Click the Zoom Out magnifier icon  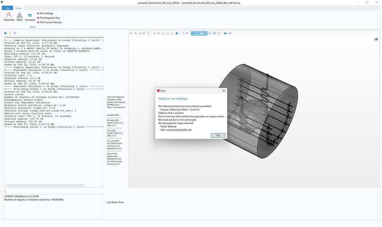[x=135, y=33]
